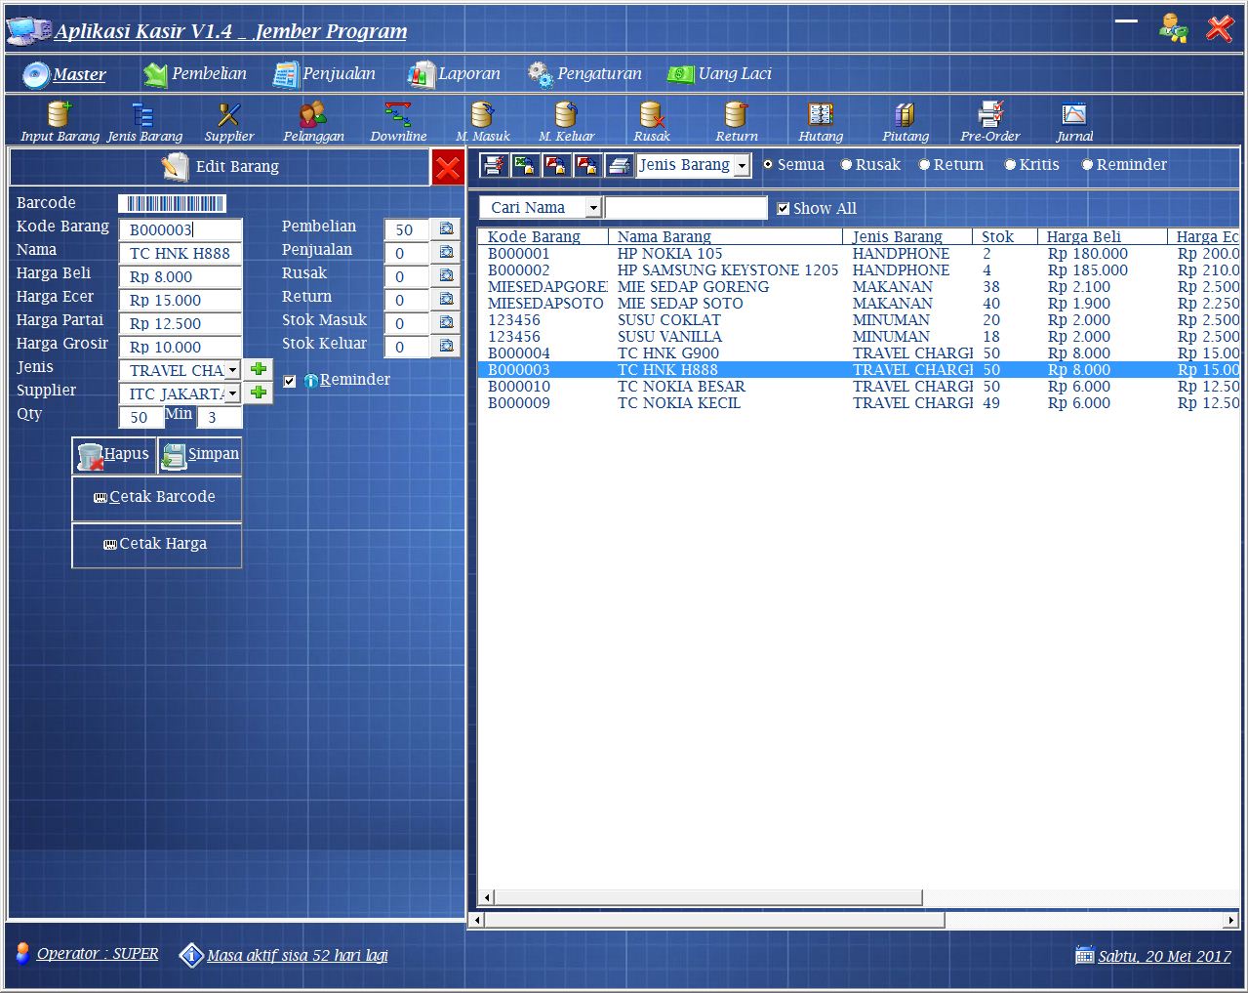Open the Pelanggan icon
This screenshot has height=993, width=1248.
313,122
